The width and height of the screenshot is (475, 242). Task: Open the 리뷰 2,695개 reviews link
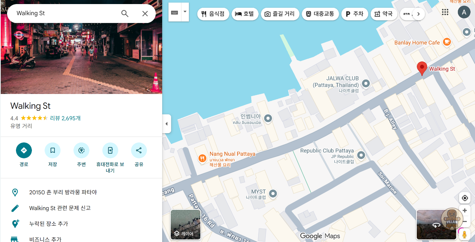[x=65, y=118]
